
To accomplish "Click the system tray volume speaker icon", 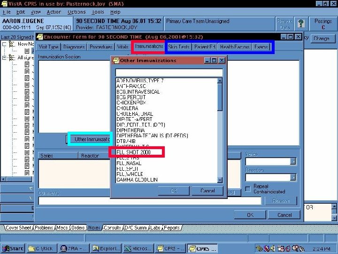I will pos(273,249).
